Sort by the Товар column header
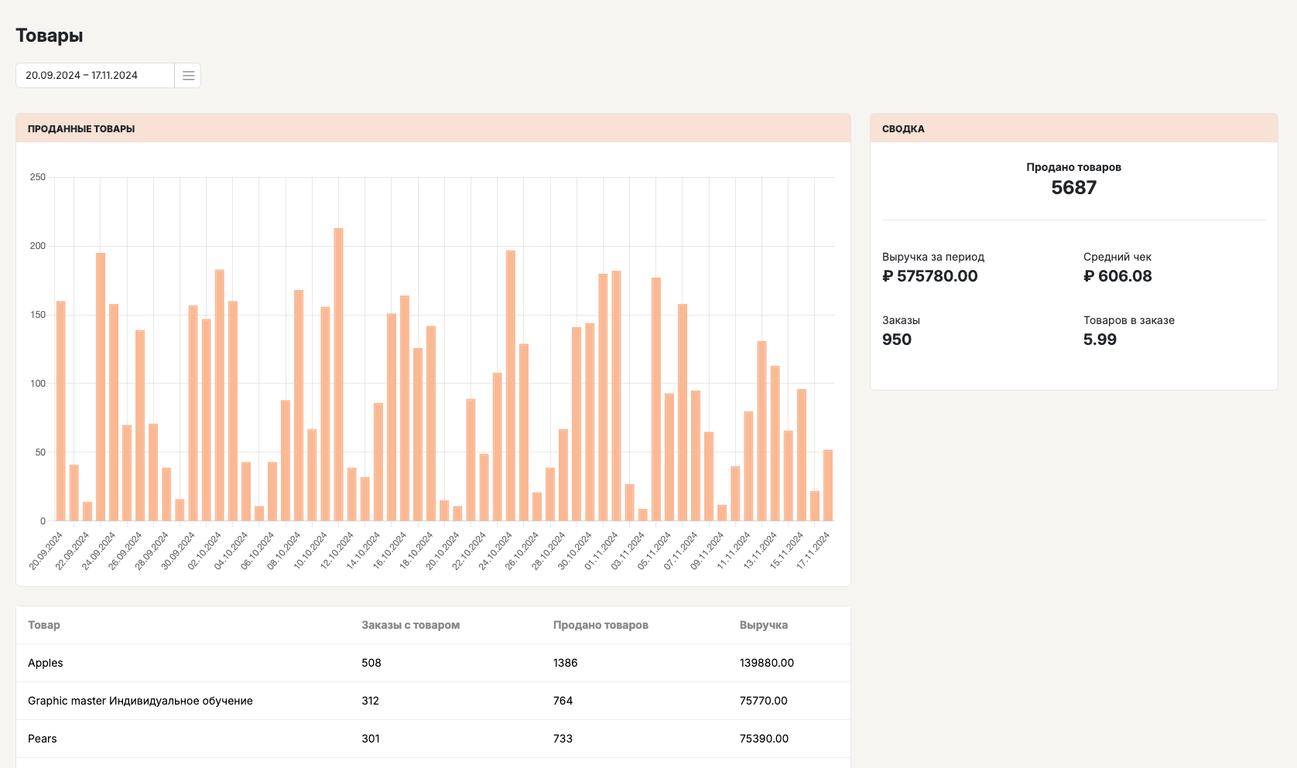This screenshot has width=1297, height=768. click(44, 625)
